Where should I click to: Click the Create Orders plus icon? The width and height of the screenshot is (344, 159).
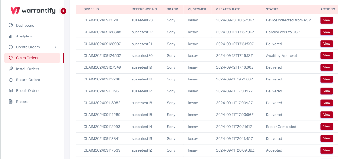(x=11, y=47)
